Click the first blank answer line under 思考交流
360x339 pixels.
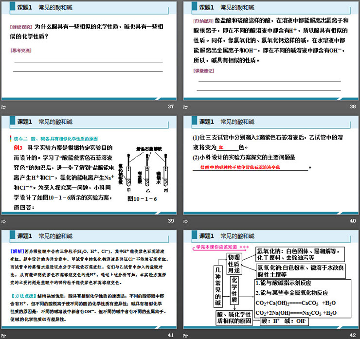coord(88,62)
